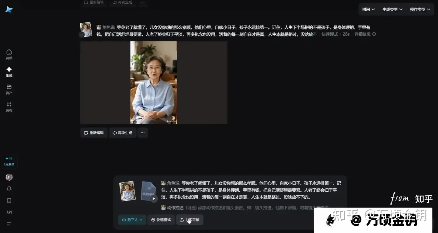The height and width of the screenshot is (233, 438).
Task: Expand the 生成类型 filter dropdown
Action: click(392, 9)
